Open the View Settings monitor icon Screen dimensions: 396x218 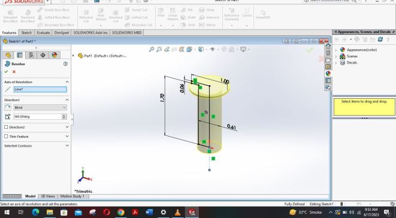[243, 49]
